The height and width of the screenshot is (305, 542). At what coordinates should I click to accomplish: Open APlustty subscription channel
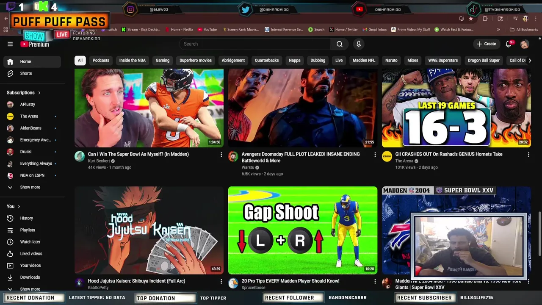click(32, 105)
